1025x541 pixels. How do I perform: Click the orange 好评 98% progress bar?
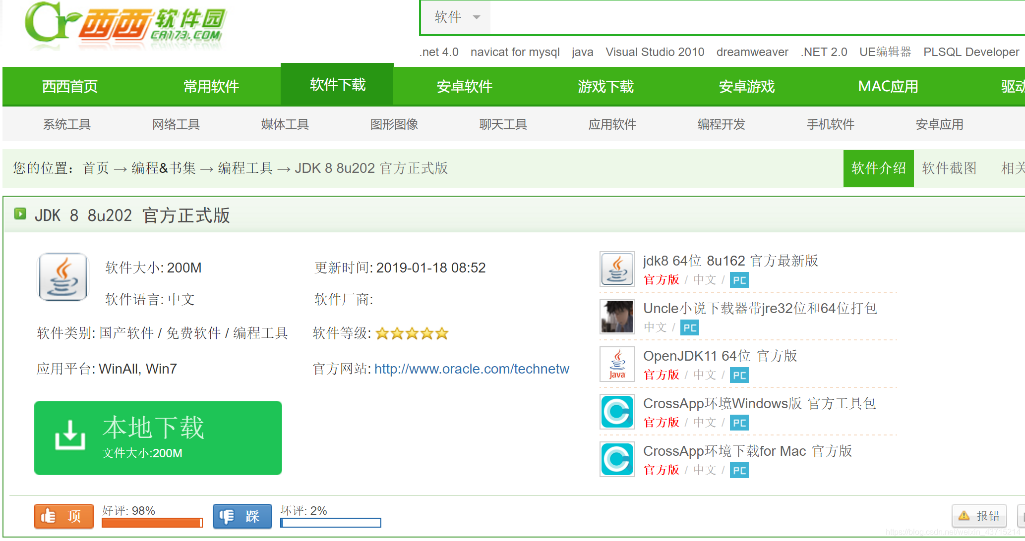coord(152,523)
